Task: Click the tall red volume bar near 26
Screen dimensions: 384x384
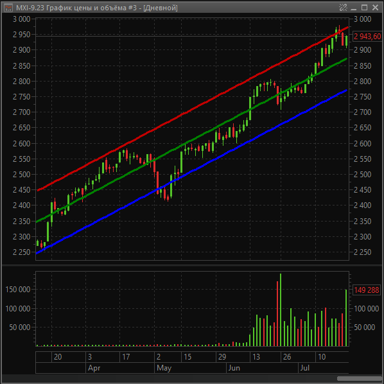Action: click(277, 313)
